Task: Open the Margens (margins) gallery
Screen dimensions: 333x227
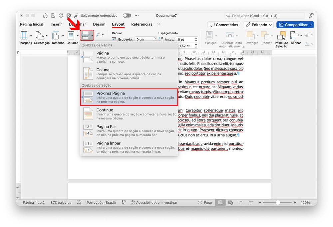Action: [24, 35]
